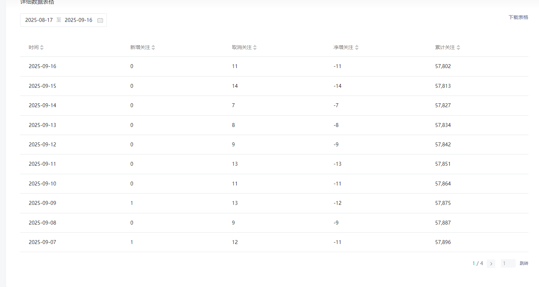Click cumulative value 57,802
Image resolution: width=539 pixels, height=287 pixels.
pyautogui.click(x=443, y=66)
